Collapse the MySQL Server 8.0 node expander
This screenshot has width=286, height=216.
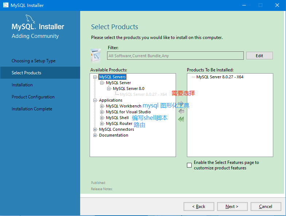pyautogui.click(x=109, y=89)
